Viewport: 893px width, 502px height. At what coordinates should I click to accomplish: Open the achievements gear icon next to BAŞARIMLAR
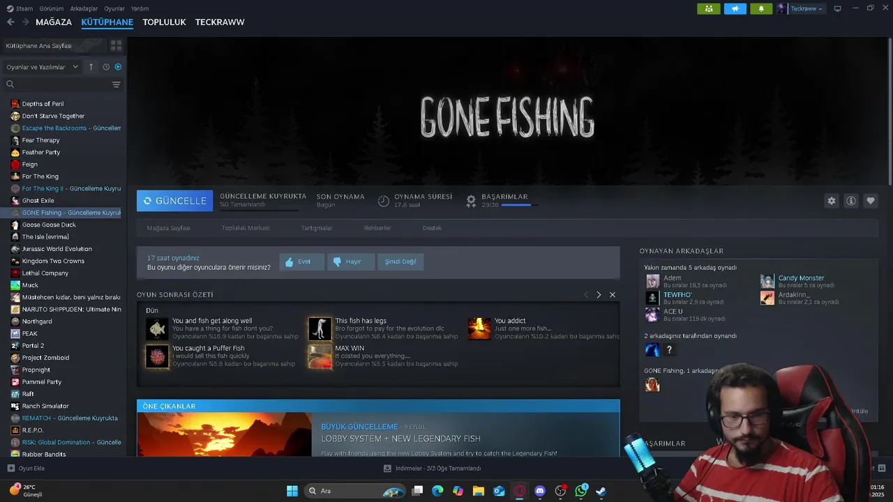coord(471,201)
